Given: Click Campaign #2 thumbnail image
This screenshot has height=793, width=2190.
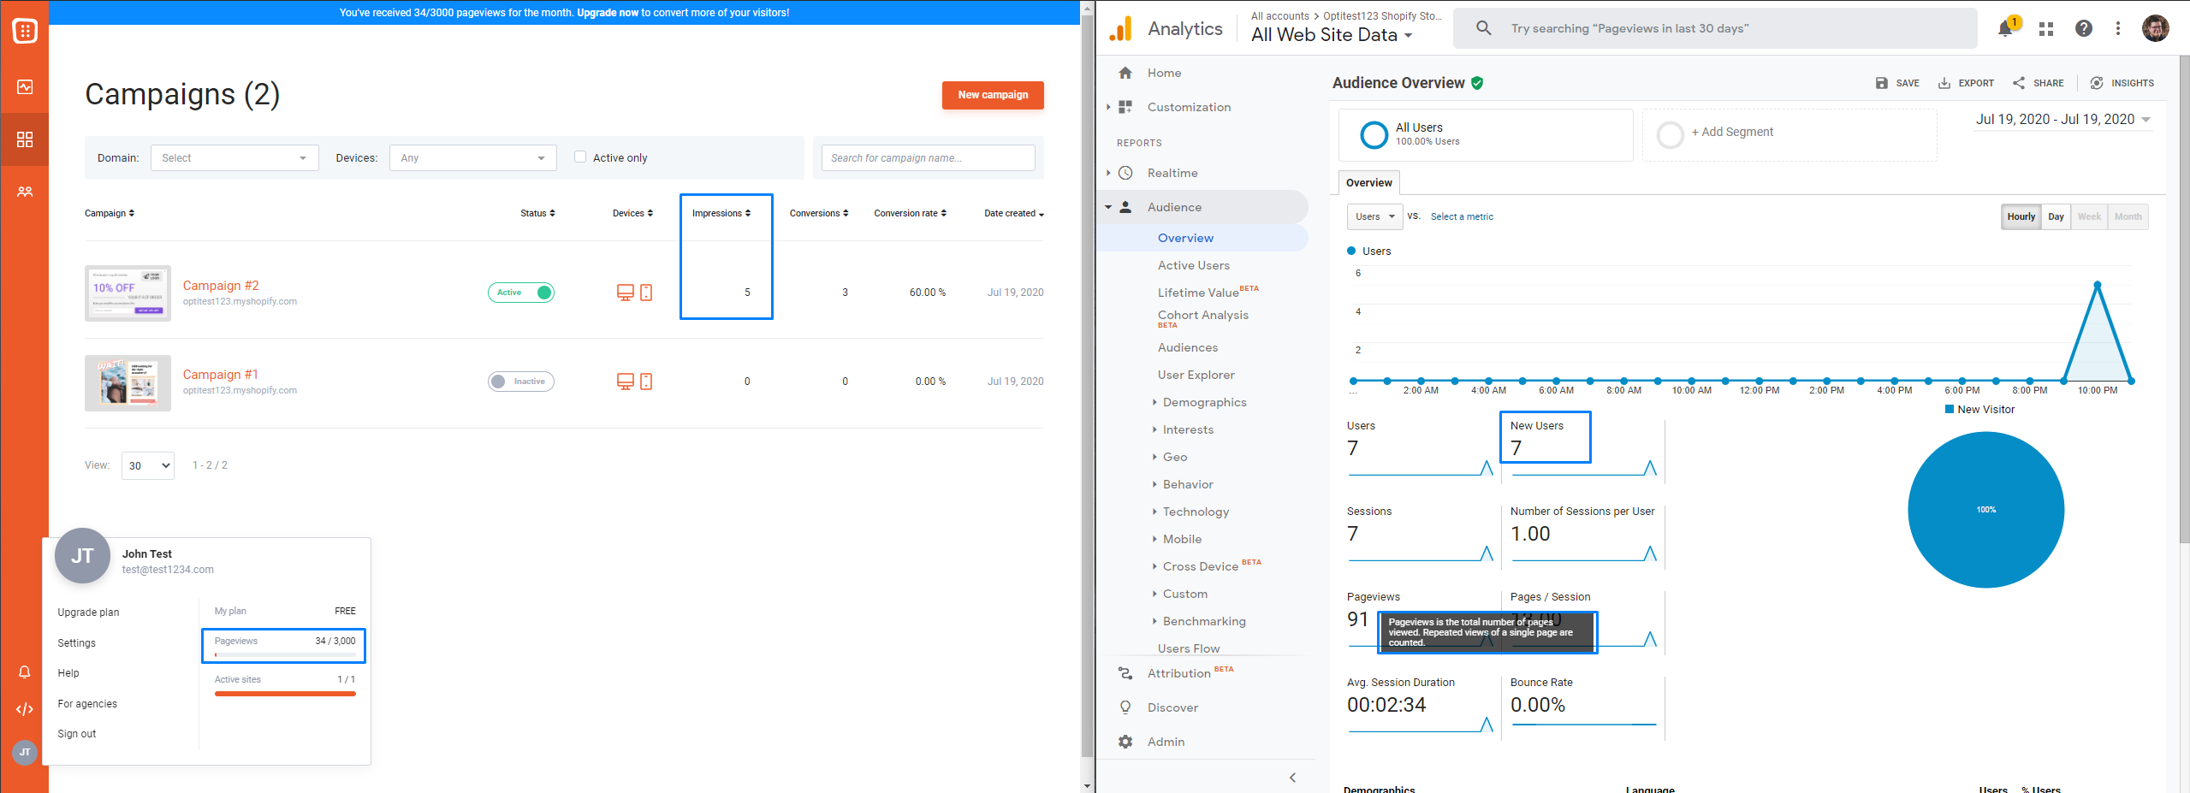Looking at the screenshot, I should pyautogui.click(x=128, y=293).
